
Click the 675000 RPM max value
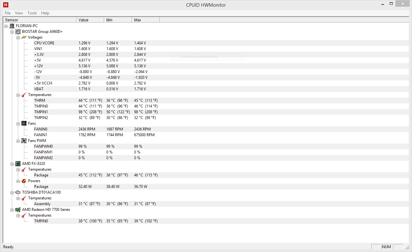point(144,135)
